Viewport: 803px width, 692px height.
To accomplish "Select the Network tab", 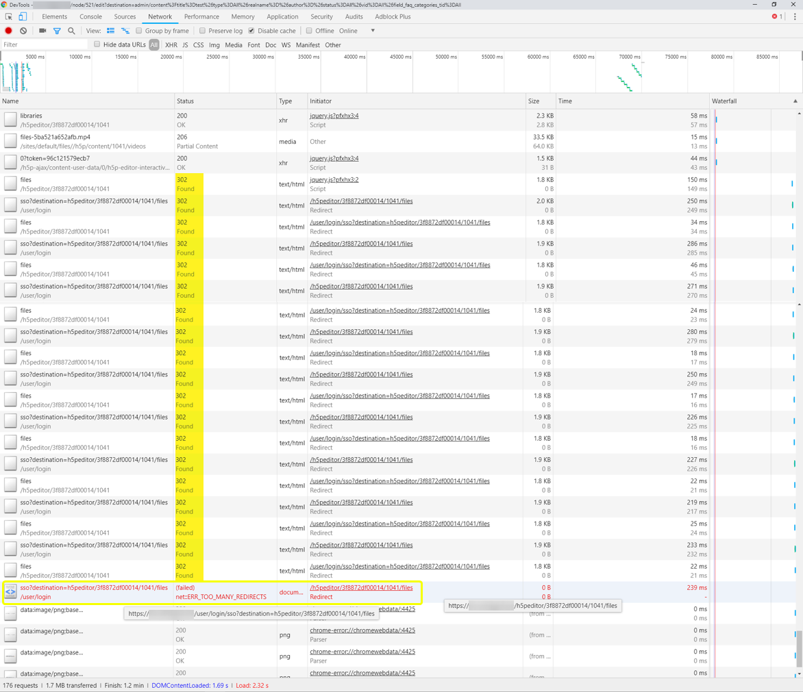I will [160, 17].
